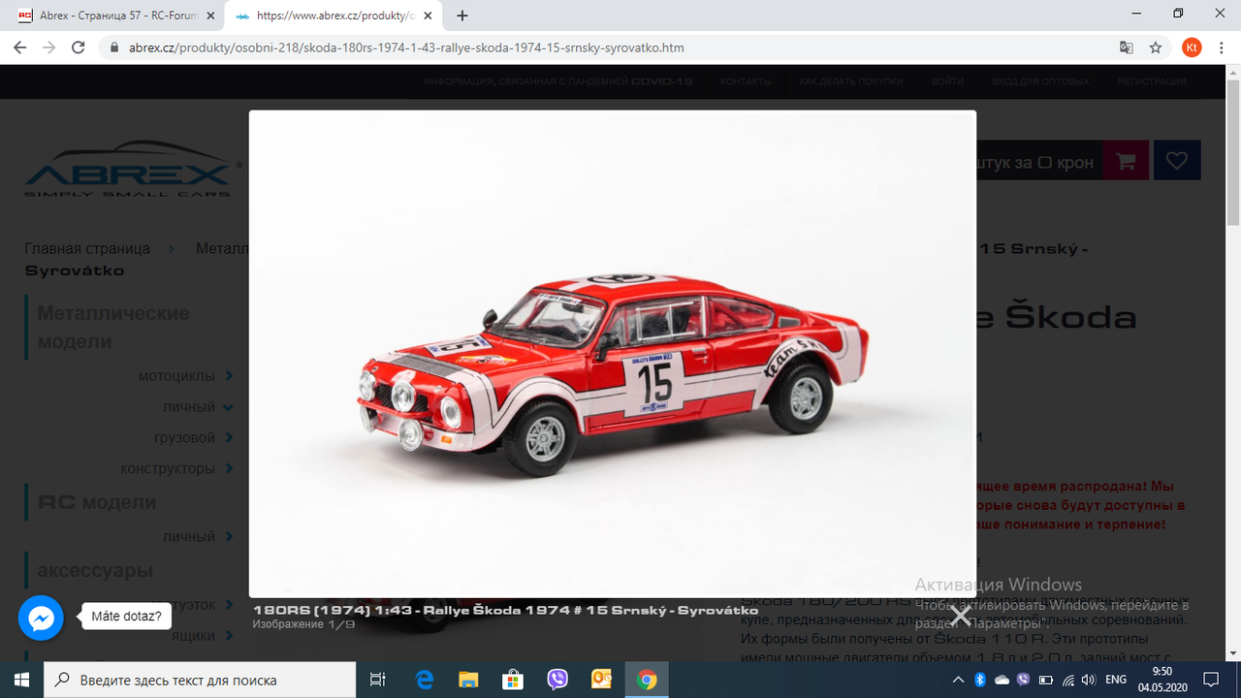Open Microsoft Store from the taskbar

point(513,680)
